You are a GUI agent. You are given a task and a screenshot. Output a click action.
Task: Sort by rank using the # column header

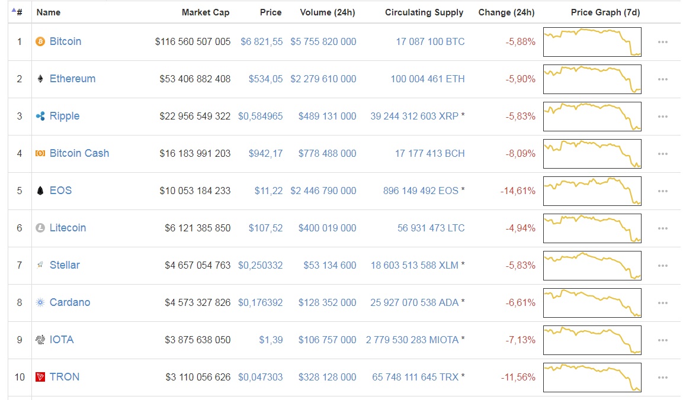[x=17, y=12]
